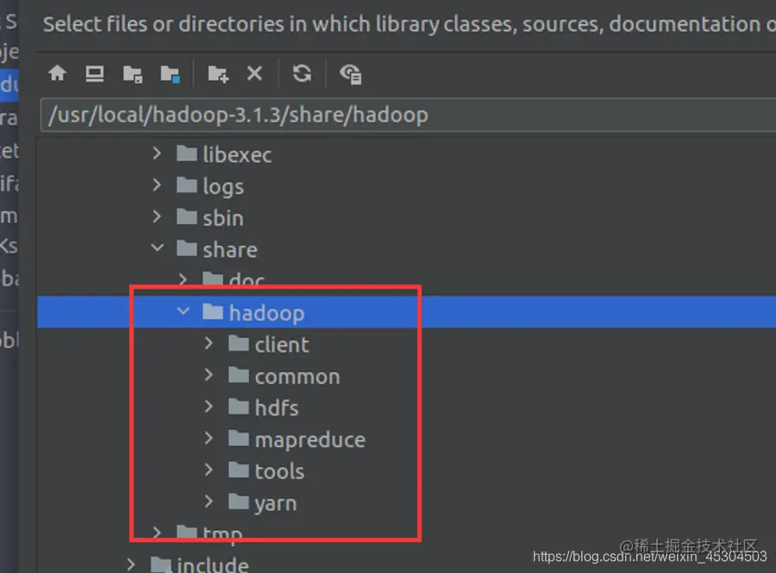Select the share folder
This screenshot has height=573, width=776.
[218, 250]
